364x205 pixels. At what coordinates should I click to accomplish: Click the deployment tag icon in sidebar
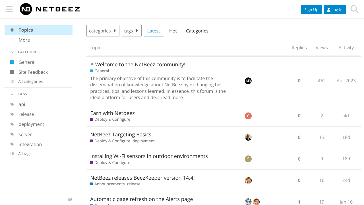coord(12,124)
